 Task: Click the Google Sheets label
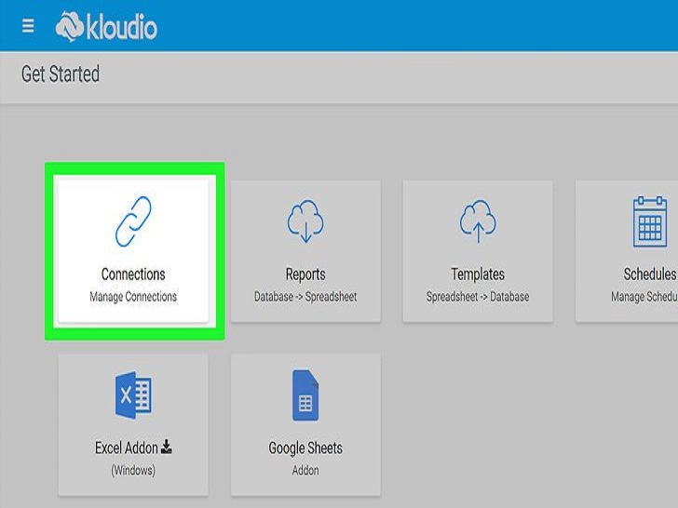305,448
